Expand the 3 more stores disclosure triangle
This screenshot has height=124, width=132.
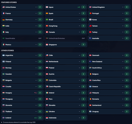(x=2, y=122)
